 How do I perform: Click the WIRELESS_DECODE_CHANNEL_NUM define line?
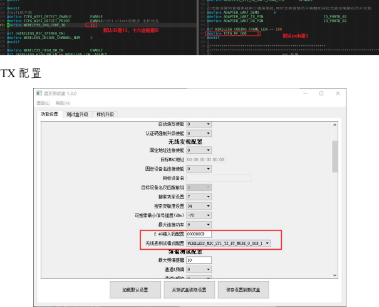(49, 38)
